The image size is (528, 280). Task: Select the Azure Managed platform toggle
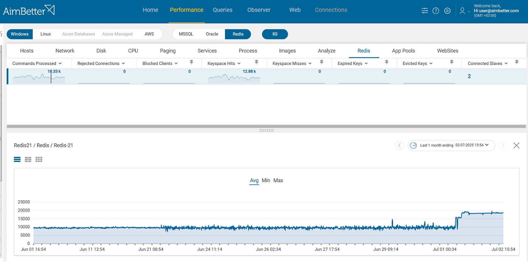coord(117,34)
